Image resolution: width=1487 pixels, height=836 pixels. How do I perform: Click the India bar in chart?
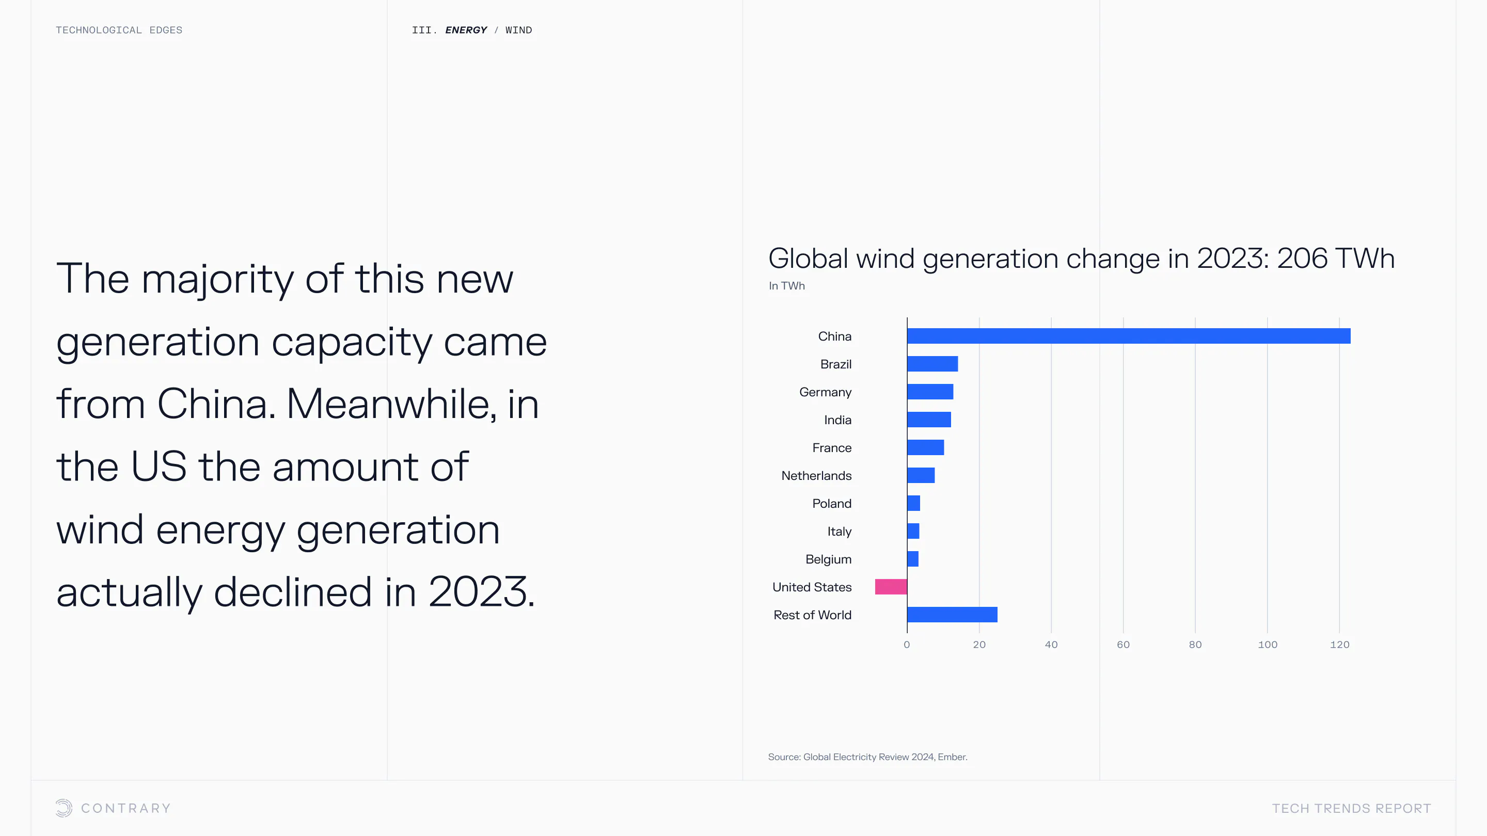click(929, 420)
